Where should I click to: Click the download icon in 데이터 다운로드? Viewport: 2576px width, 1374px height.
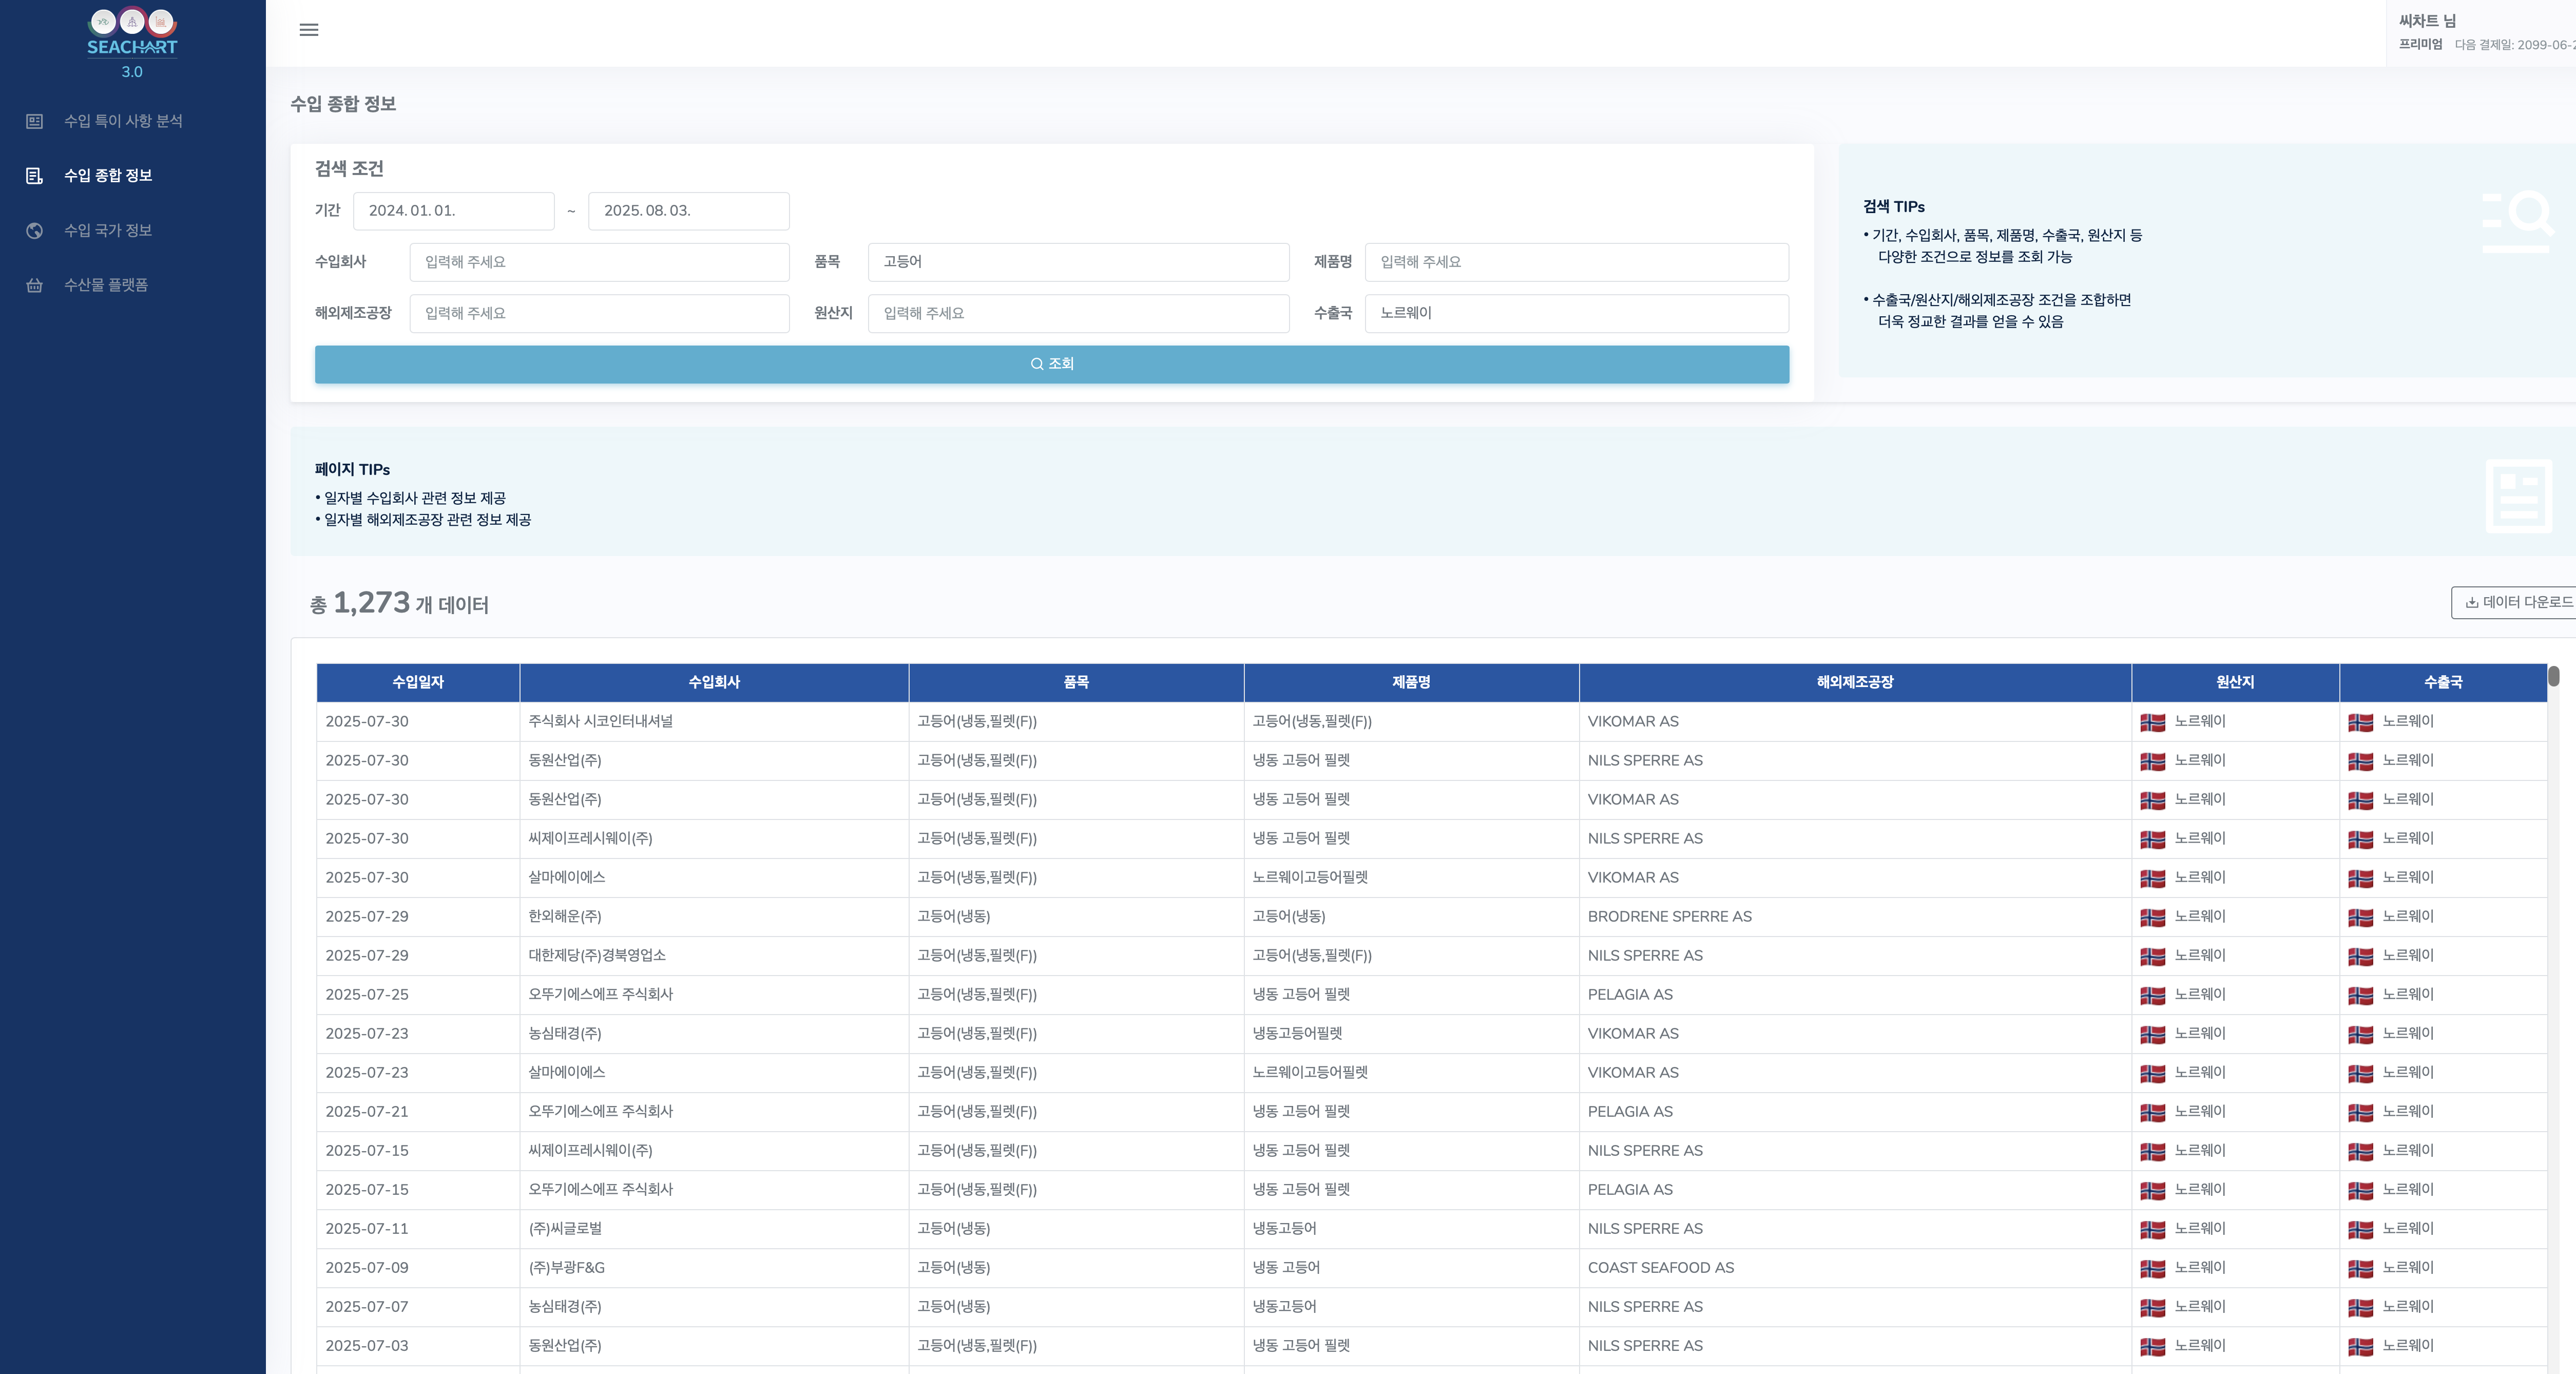2471,603
